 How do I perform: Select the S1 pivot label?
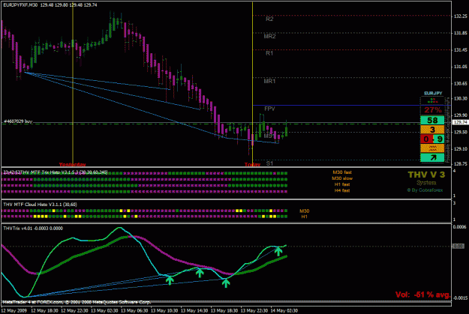point(269,163)
